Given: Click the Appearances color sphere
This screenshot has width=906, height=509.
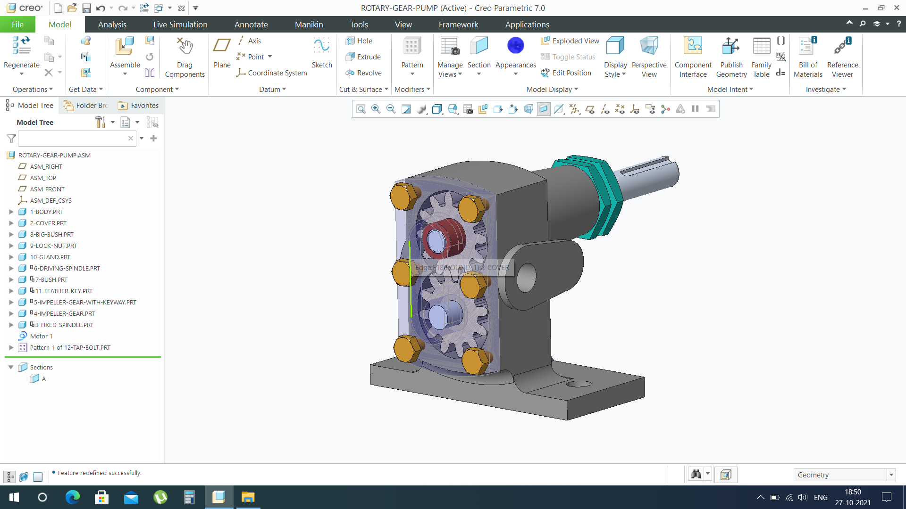Looking at the screenshot, I should click(515, 46).
